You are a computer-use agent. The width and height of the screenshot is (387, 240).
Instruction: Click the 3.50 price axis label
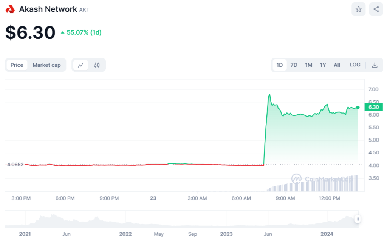point(374,178)
